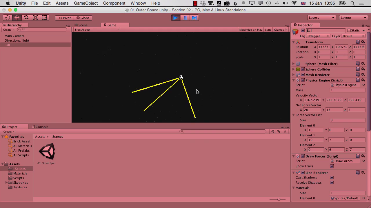This screenshot has height=208, width=371.
Task: Uncheck Receive Shadows option
Action: [x=332, y=183]
